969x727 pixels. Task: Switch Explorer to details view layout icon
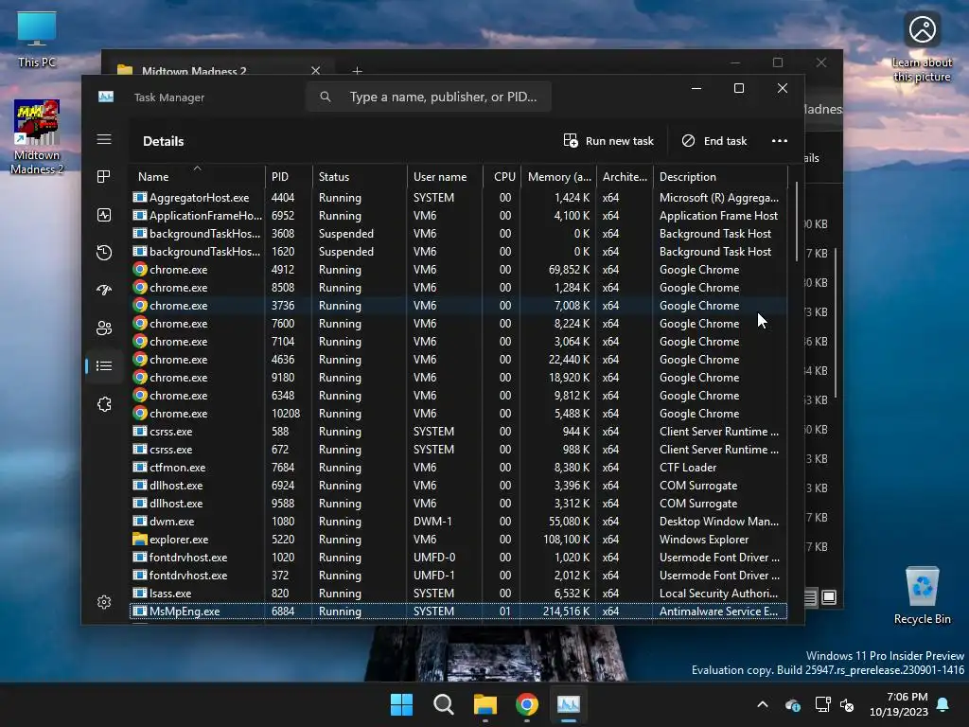(x=810, y=597)
